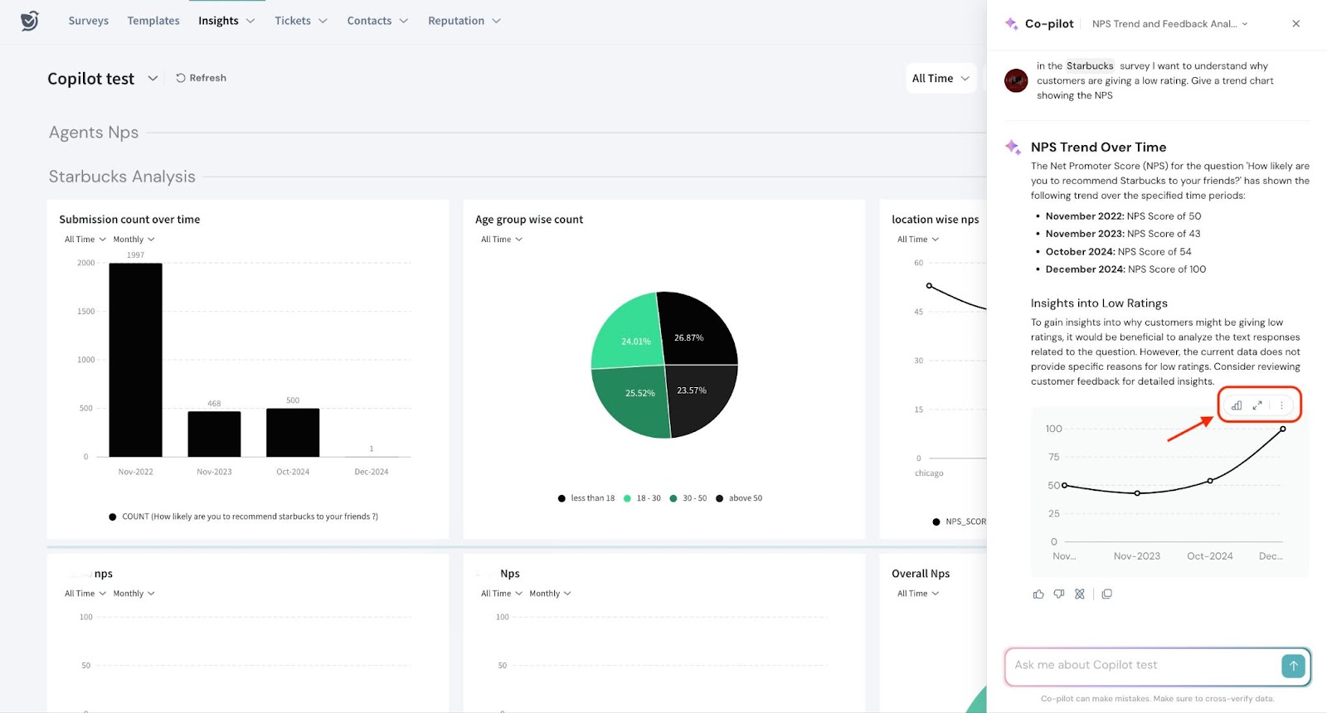Go to the Surveys tab
Image resolution: width=1327 pixels, height=713 pixels.
point(88,21)
